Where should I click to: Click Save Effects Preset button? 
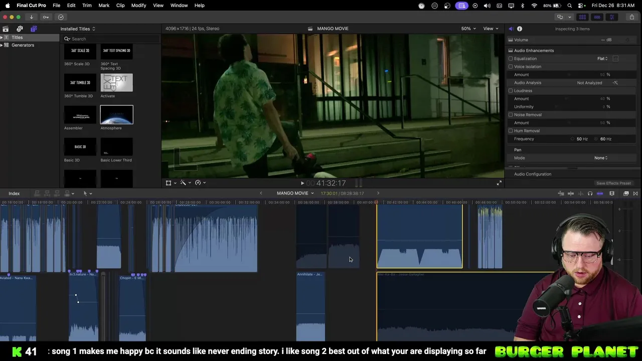pos(613,184)
